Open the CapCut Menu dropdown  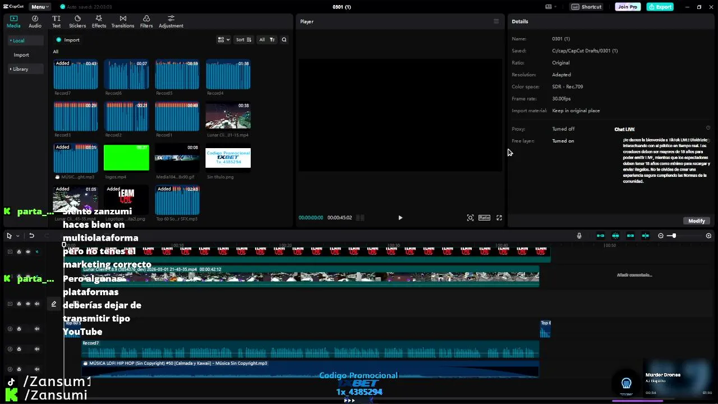click(x=40, y=7)
